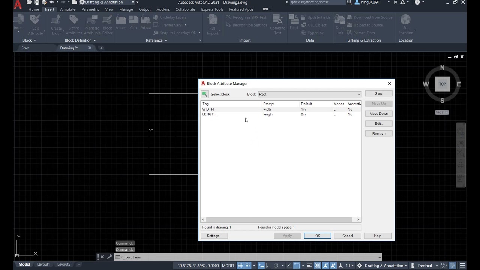
Task: Toggle snap mode in the status bar
Action: [x=248, y=265]
